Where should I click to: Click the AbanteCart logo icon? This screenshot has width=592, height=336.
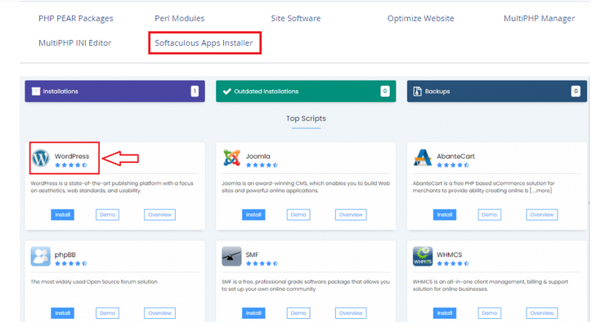423,158
